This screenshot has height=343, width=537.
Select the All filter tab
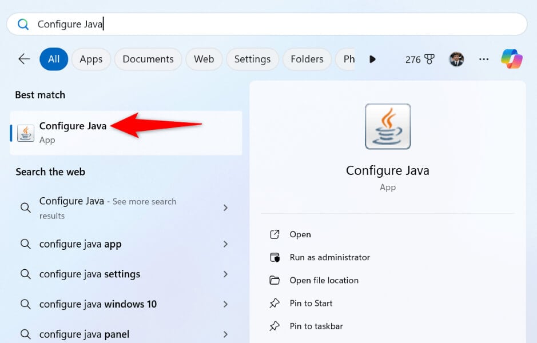54,59
